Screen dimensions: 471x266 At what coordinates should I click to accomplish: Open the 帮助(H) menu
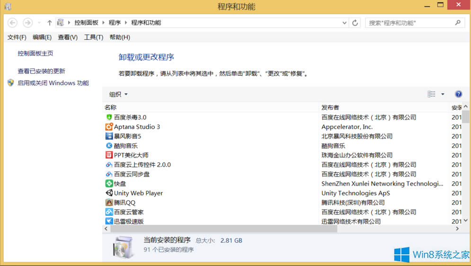coord(120,37)
